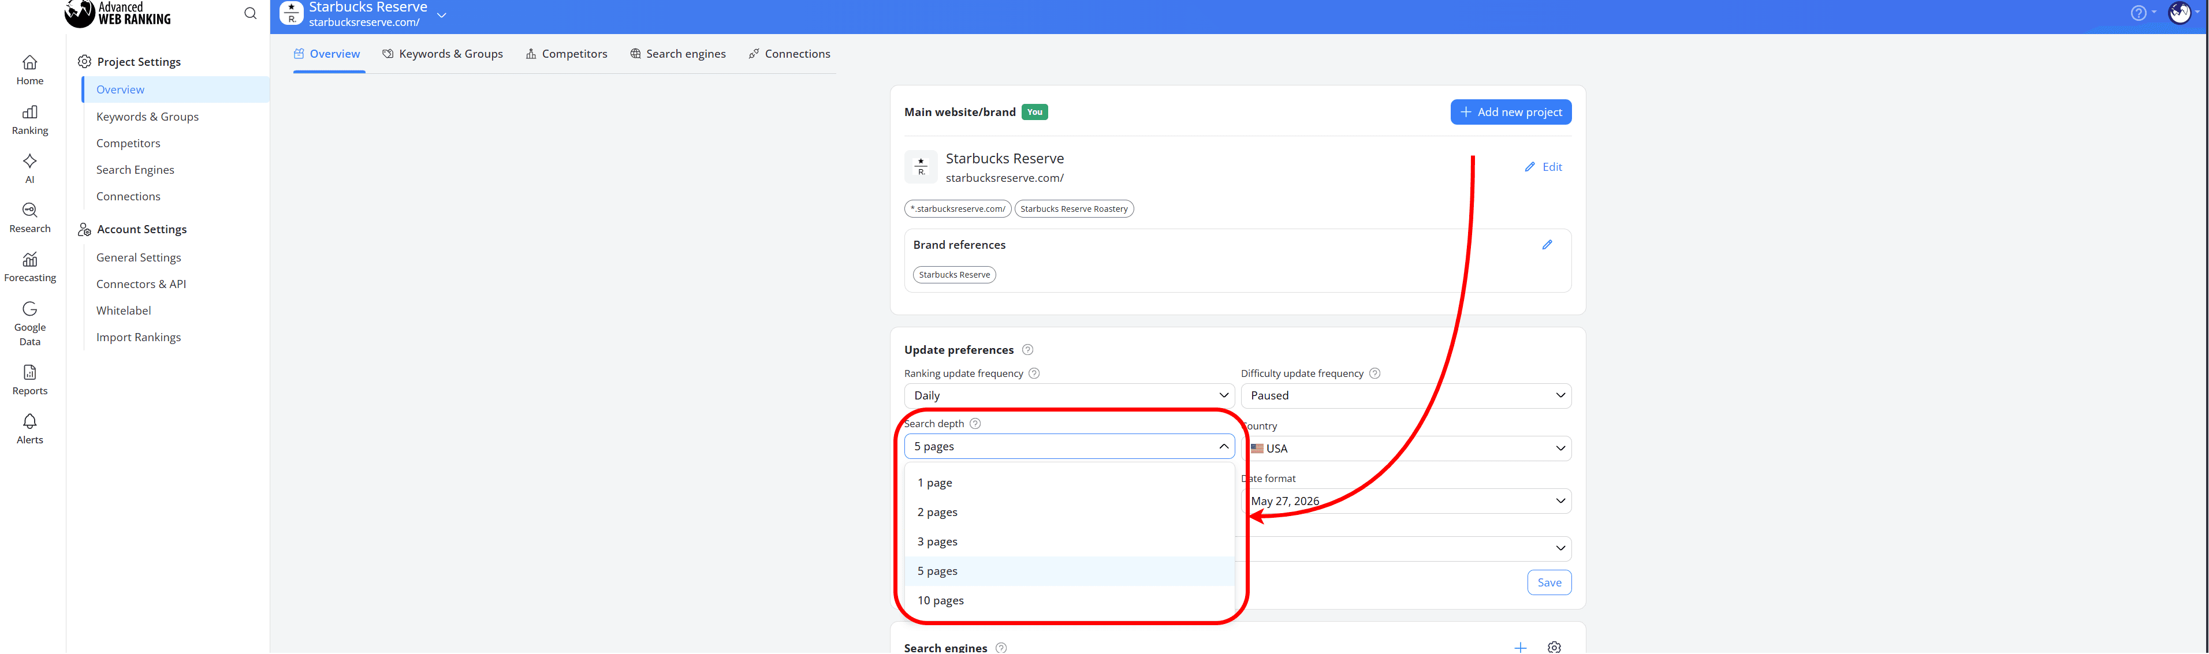
Task: Click the *.starbucksreserve.com/ tag
Action: [x=958, y=209]
